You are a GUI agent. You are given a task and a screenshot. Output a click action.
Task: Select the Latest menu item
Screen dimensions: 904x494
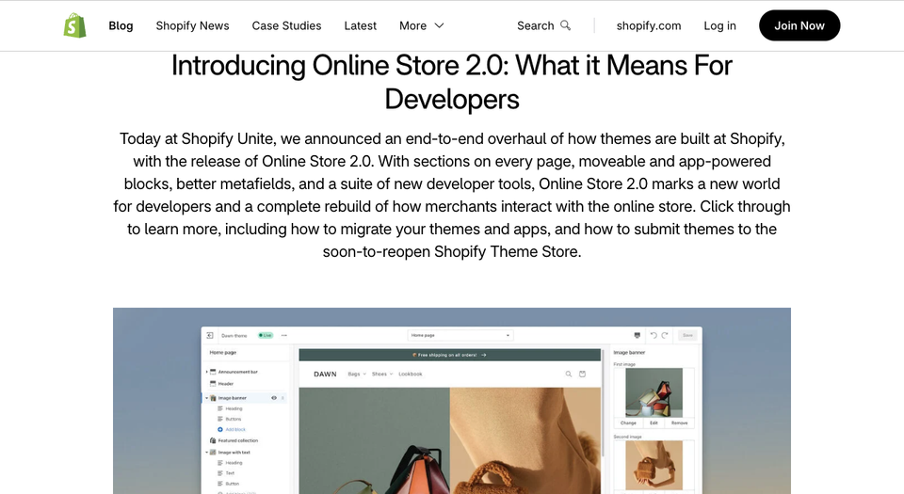pos(361,26)
